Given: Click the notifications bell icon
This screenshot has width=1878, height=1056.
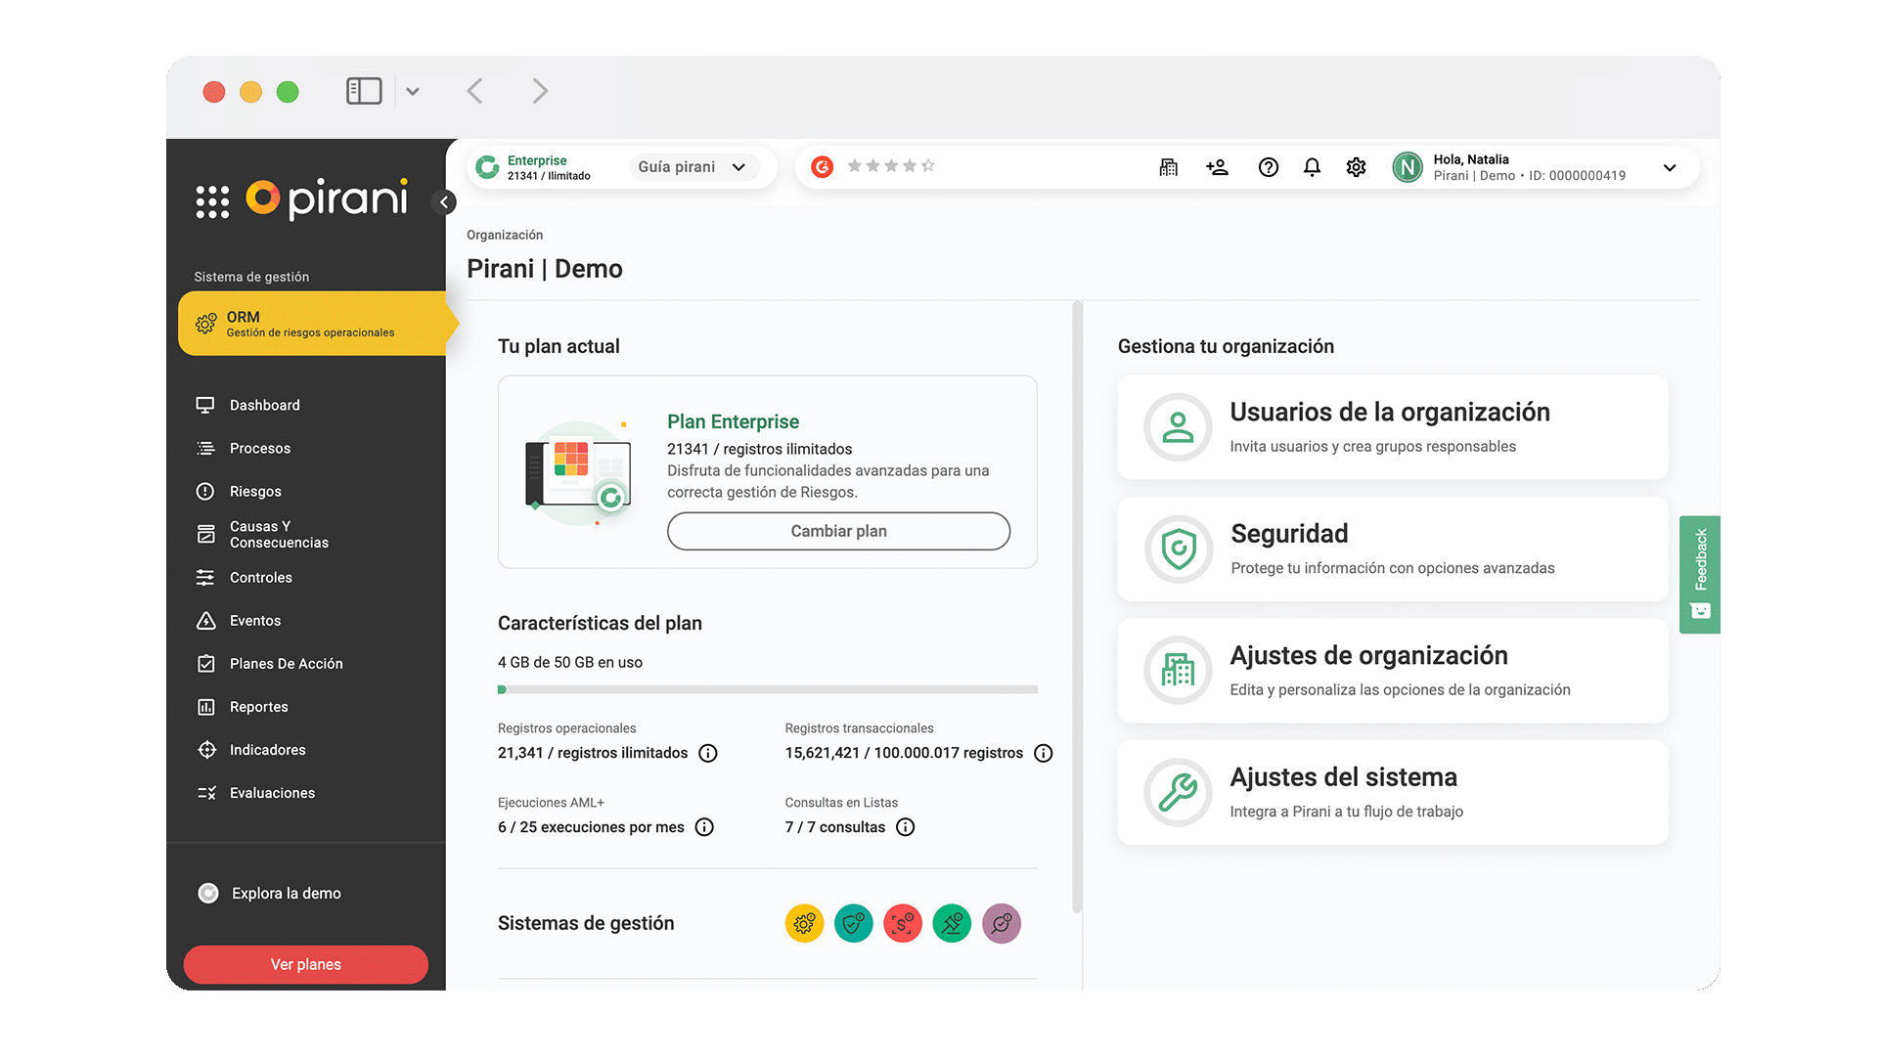Looking at the screenshot, I should (x=1312, y=167).
